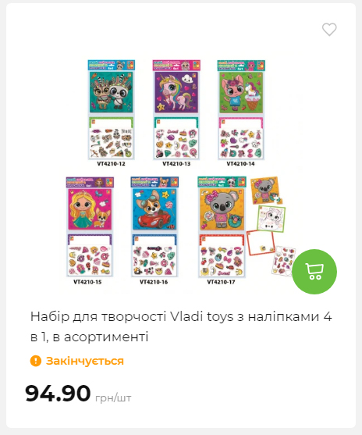Select the VT4210-16 corgi in car set
The image size is (362, 435).
154,226
